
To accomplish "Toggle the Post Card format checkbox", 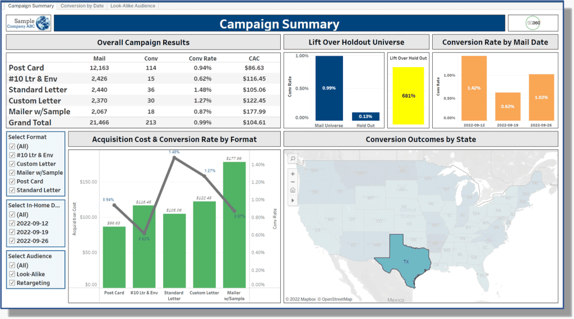I will point(12,182).
